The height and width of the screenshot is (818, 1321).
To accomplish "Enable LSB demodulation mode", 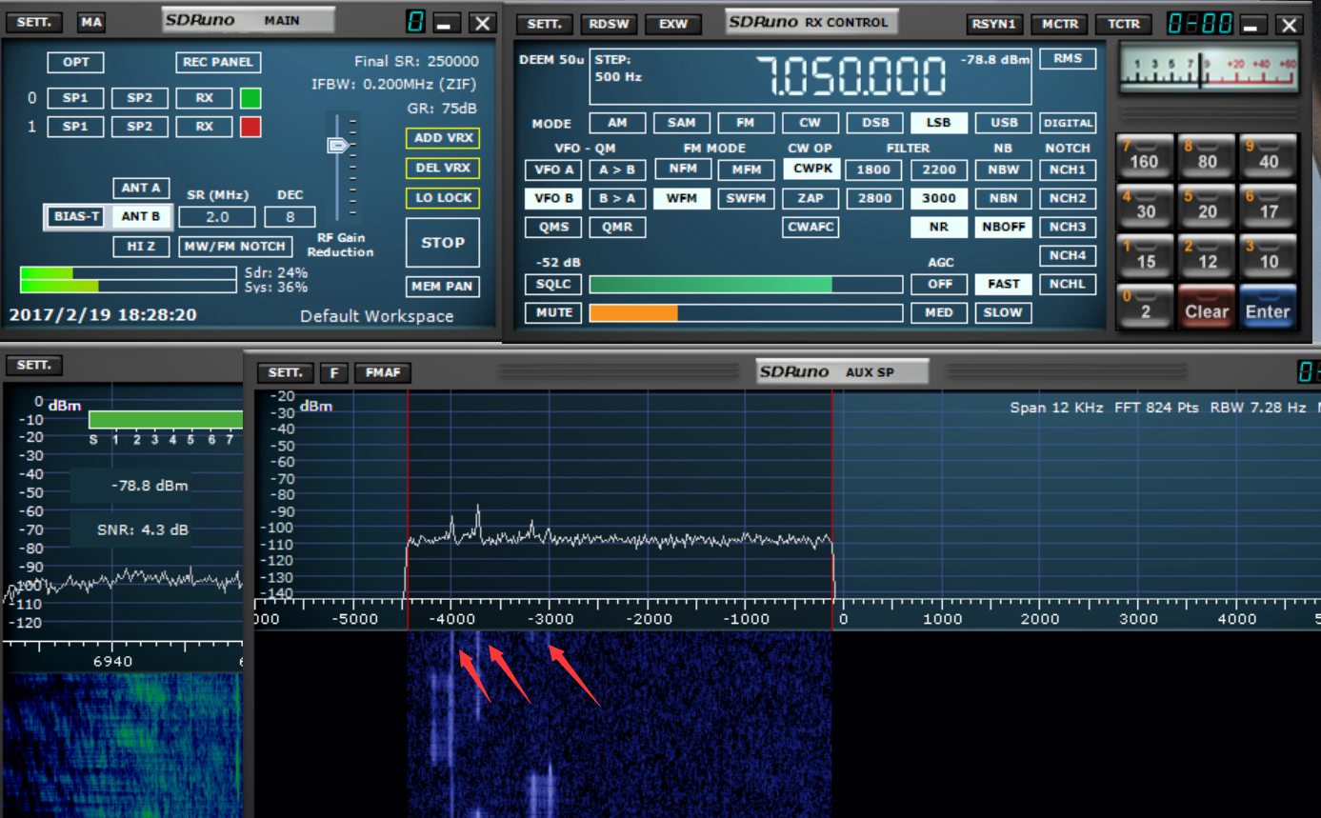I will [939, 123].
